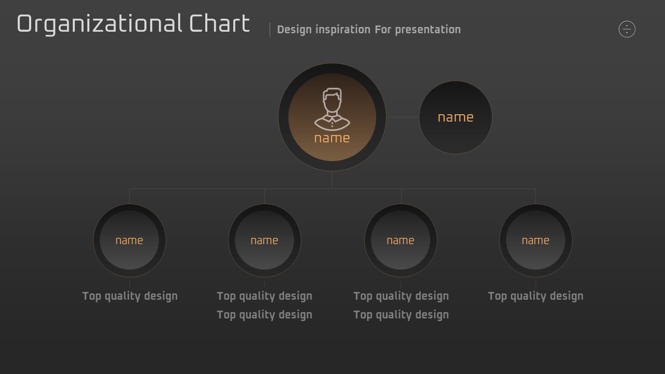Click second 'Top quality design' line under third circle

401,315
